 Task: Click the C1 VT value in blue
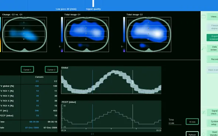click(x=37, y=111)
